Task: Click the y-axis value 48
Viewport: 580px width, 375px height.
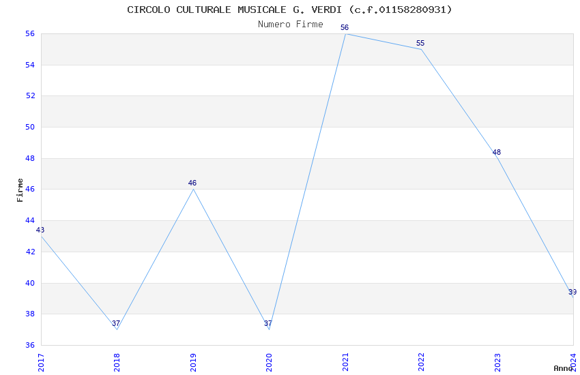Action: tap(30, 158)
